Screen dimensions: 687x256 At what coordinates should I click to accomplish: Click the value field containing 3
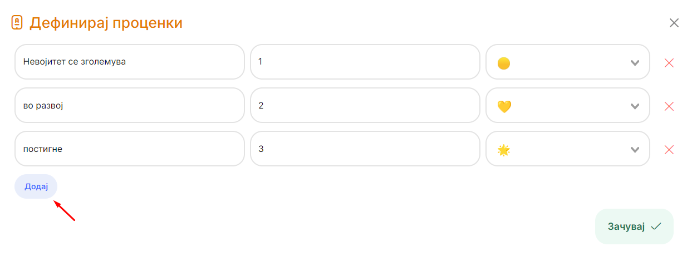[365, 149]
